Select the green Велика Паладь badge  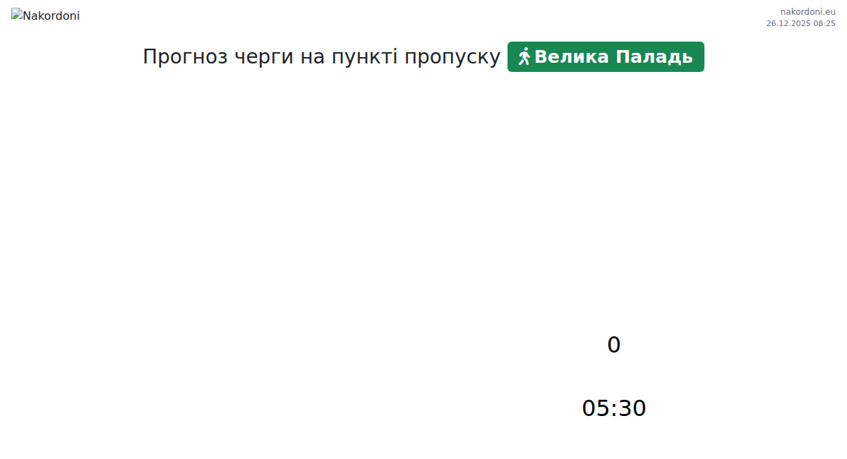(x=606, y=56)
